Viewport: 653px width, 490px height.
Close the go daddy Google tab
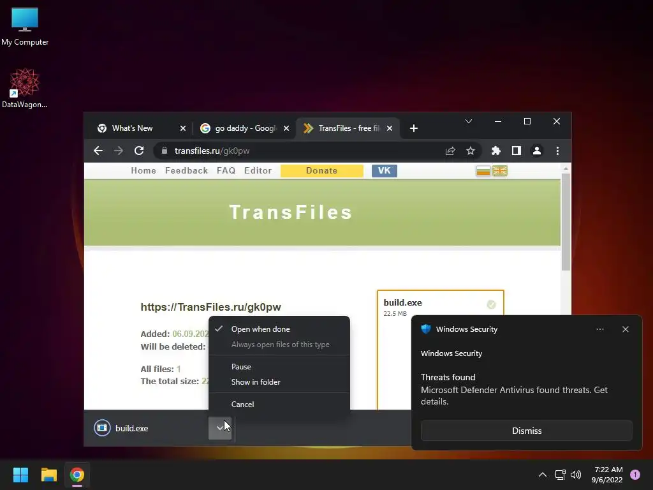tap(286, 128)
